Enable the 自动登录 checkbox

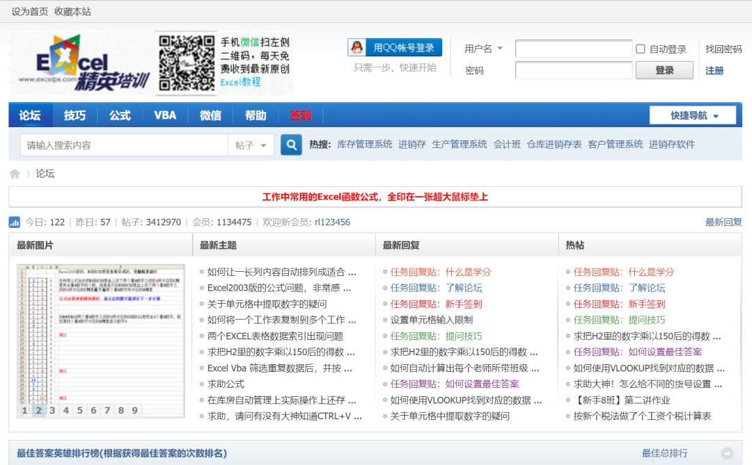(642, 48)
